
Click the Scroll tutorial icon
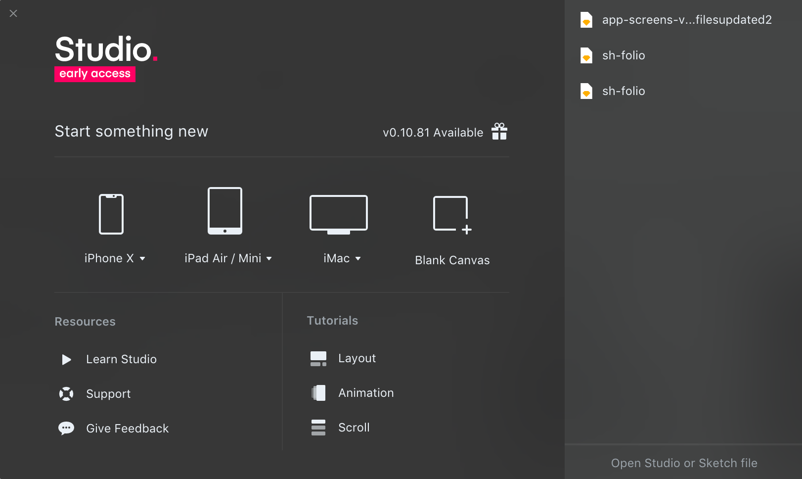[318, 428]
